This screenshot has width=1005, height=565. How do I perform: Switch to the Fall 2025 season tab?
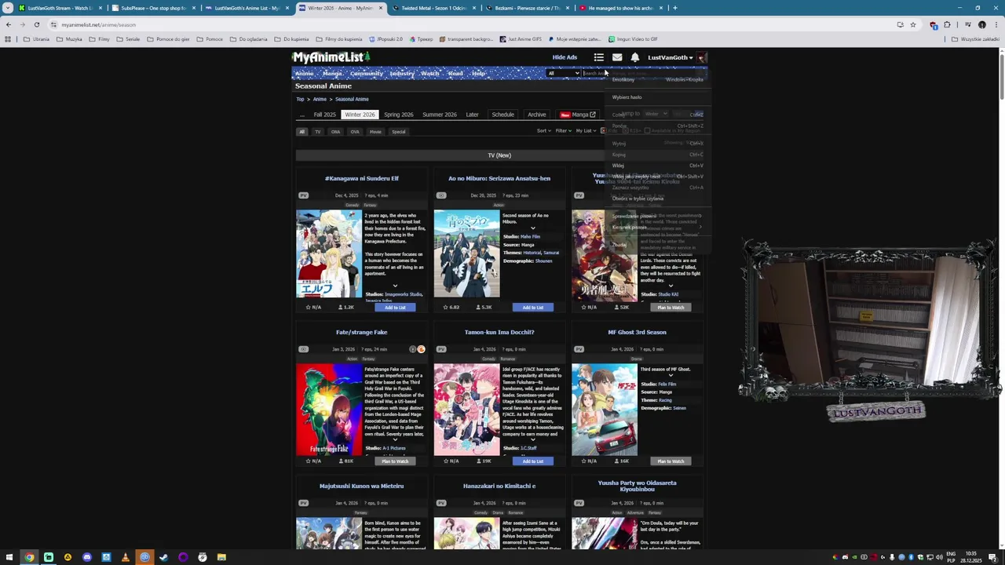pyautogui.click(x=325, y=115)
